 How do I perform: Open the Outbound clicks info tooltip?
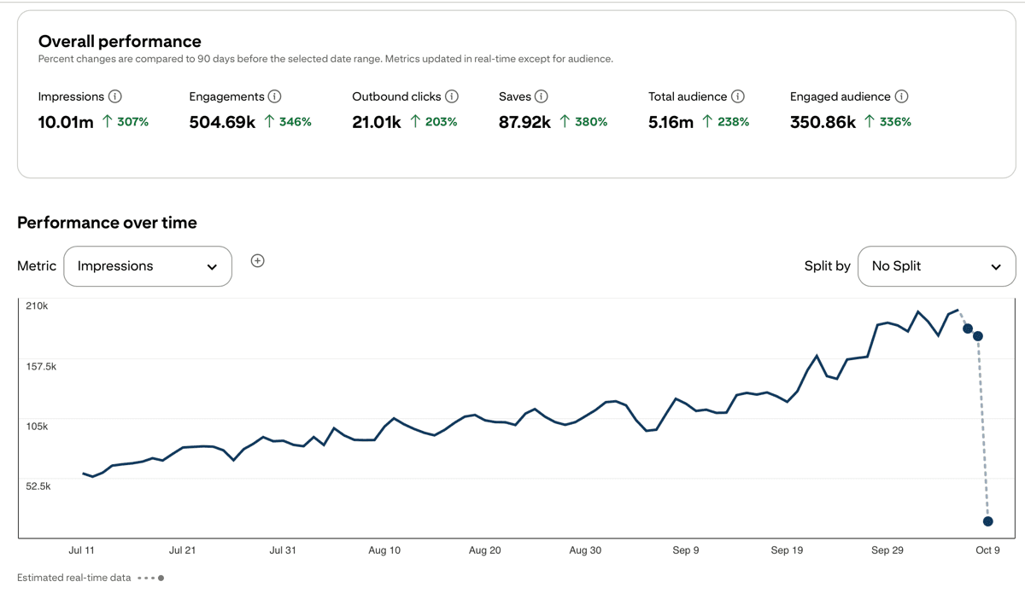point(453,96)
